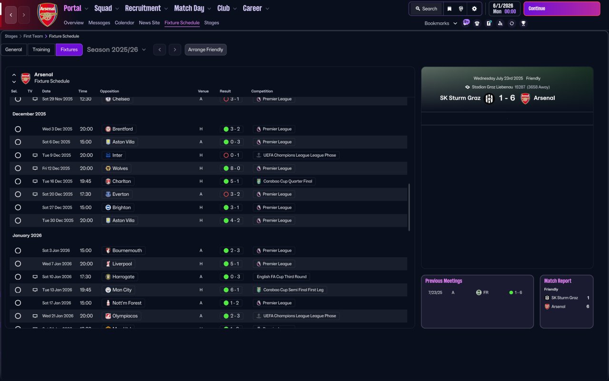Click the trophy bookmark icon
The image size is (609, 381).
(x=523, y=23)
